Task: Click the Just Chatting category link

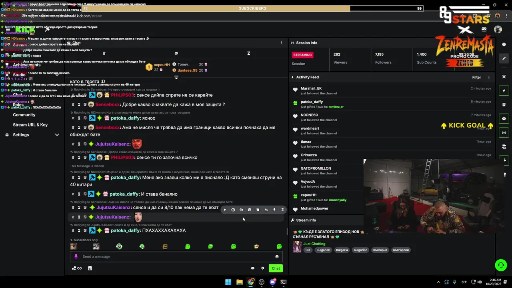Action: [314, 244]
